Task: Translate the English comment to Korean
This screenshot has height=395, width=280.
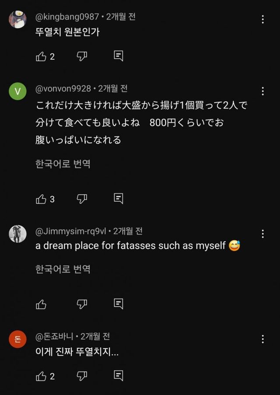Action: pos(63,269)
